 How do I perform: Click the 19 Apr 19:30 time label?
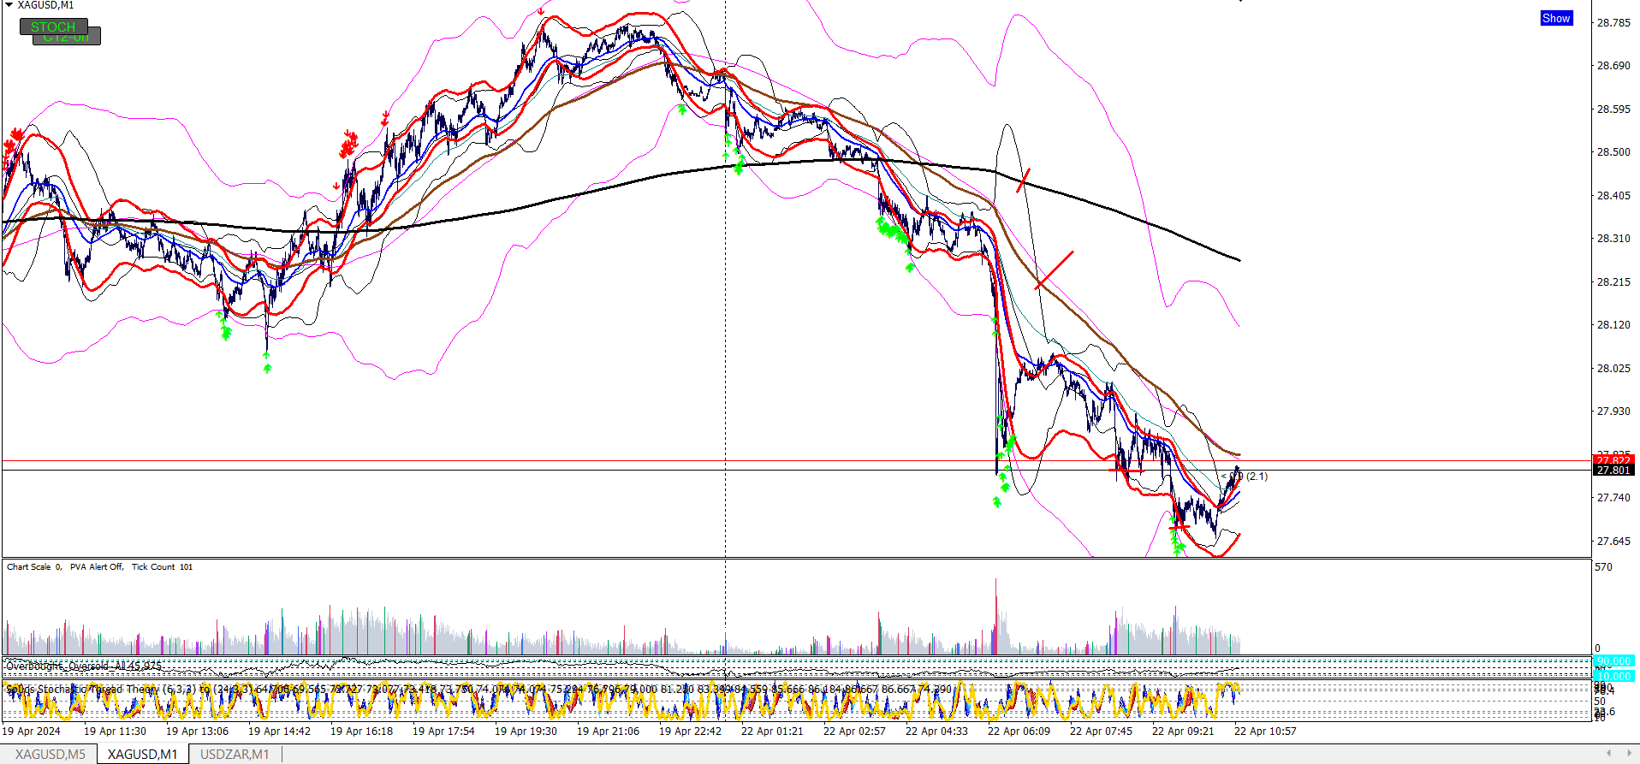coord(526,731)
